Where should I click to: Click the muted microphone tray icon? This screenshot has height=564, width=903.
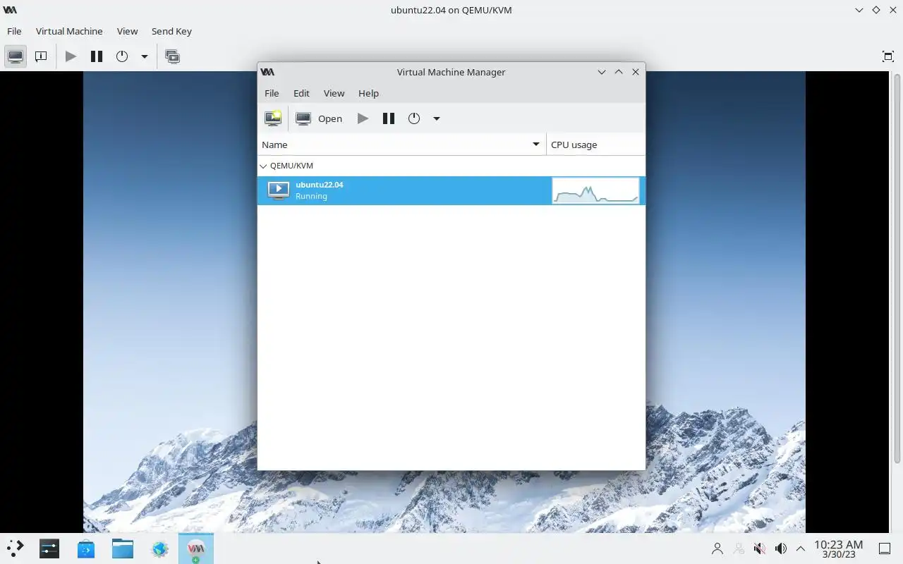coord(760,548)
